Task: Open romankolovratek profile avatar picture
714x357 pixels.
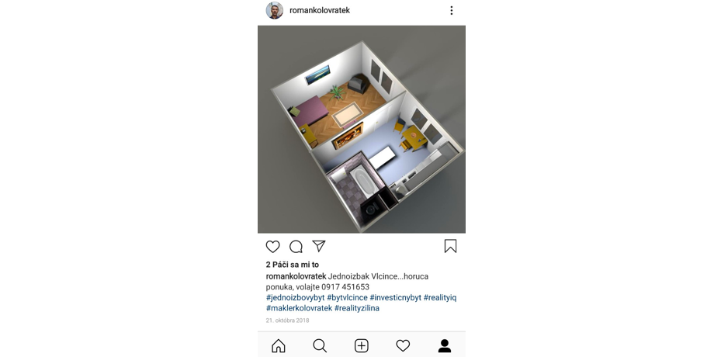Action: pos(275,10)
